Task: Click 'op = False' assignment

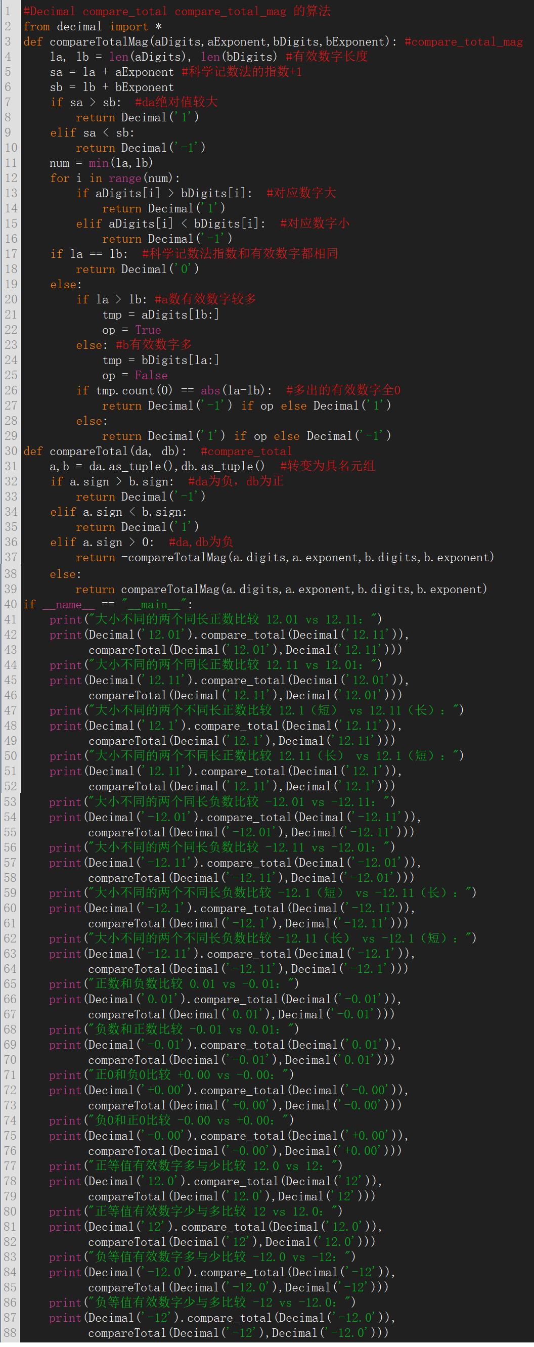Action: coord(135,376)
